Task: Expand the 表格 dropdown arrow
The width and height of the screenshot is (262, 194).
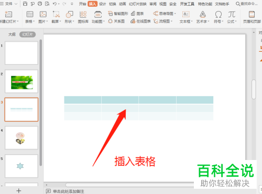Action: 34,21
